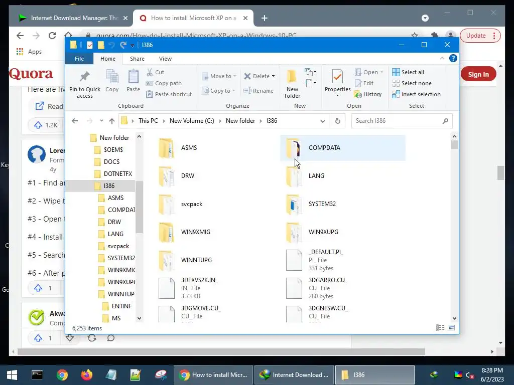The width and height of the screenshot is (514, 385).
Task: Click Internet Download taskbar button
Action: tap(294, 375)
